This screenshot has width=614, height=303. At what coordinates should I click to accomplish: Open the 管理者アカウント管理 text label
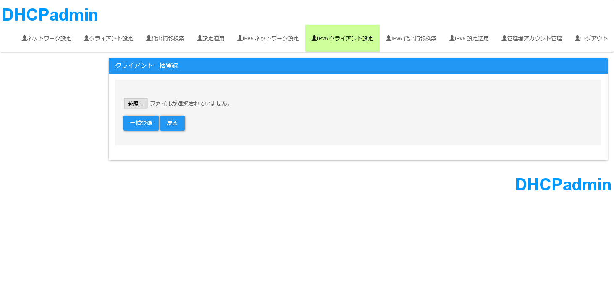tap(534, 39)
